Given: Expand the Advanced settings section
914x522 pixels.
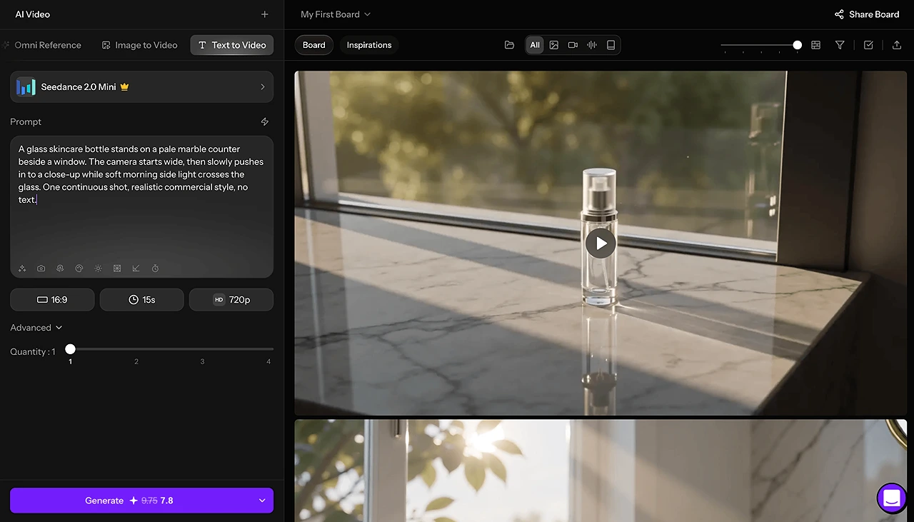Looking at the screenshot, I should tap(36, 328).
